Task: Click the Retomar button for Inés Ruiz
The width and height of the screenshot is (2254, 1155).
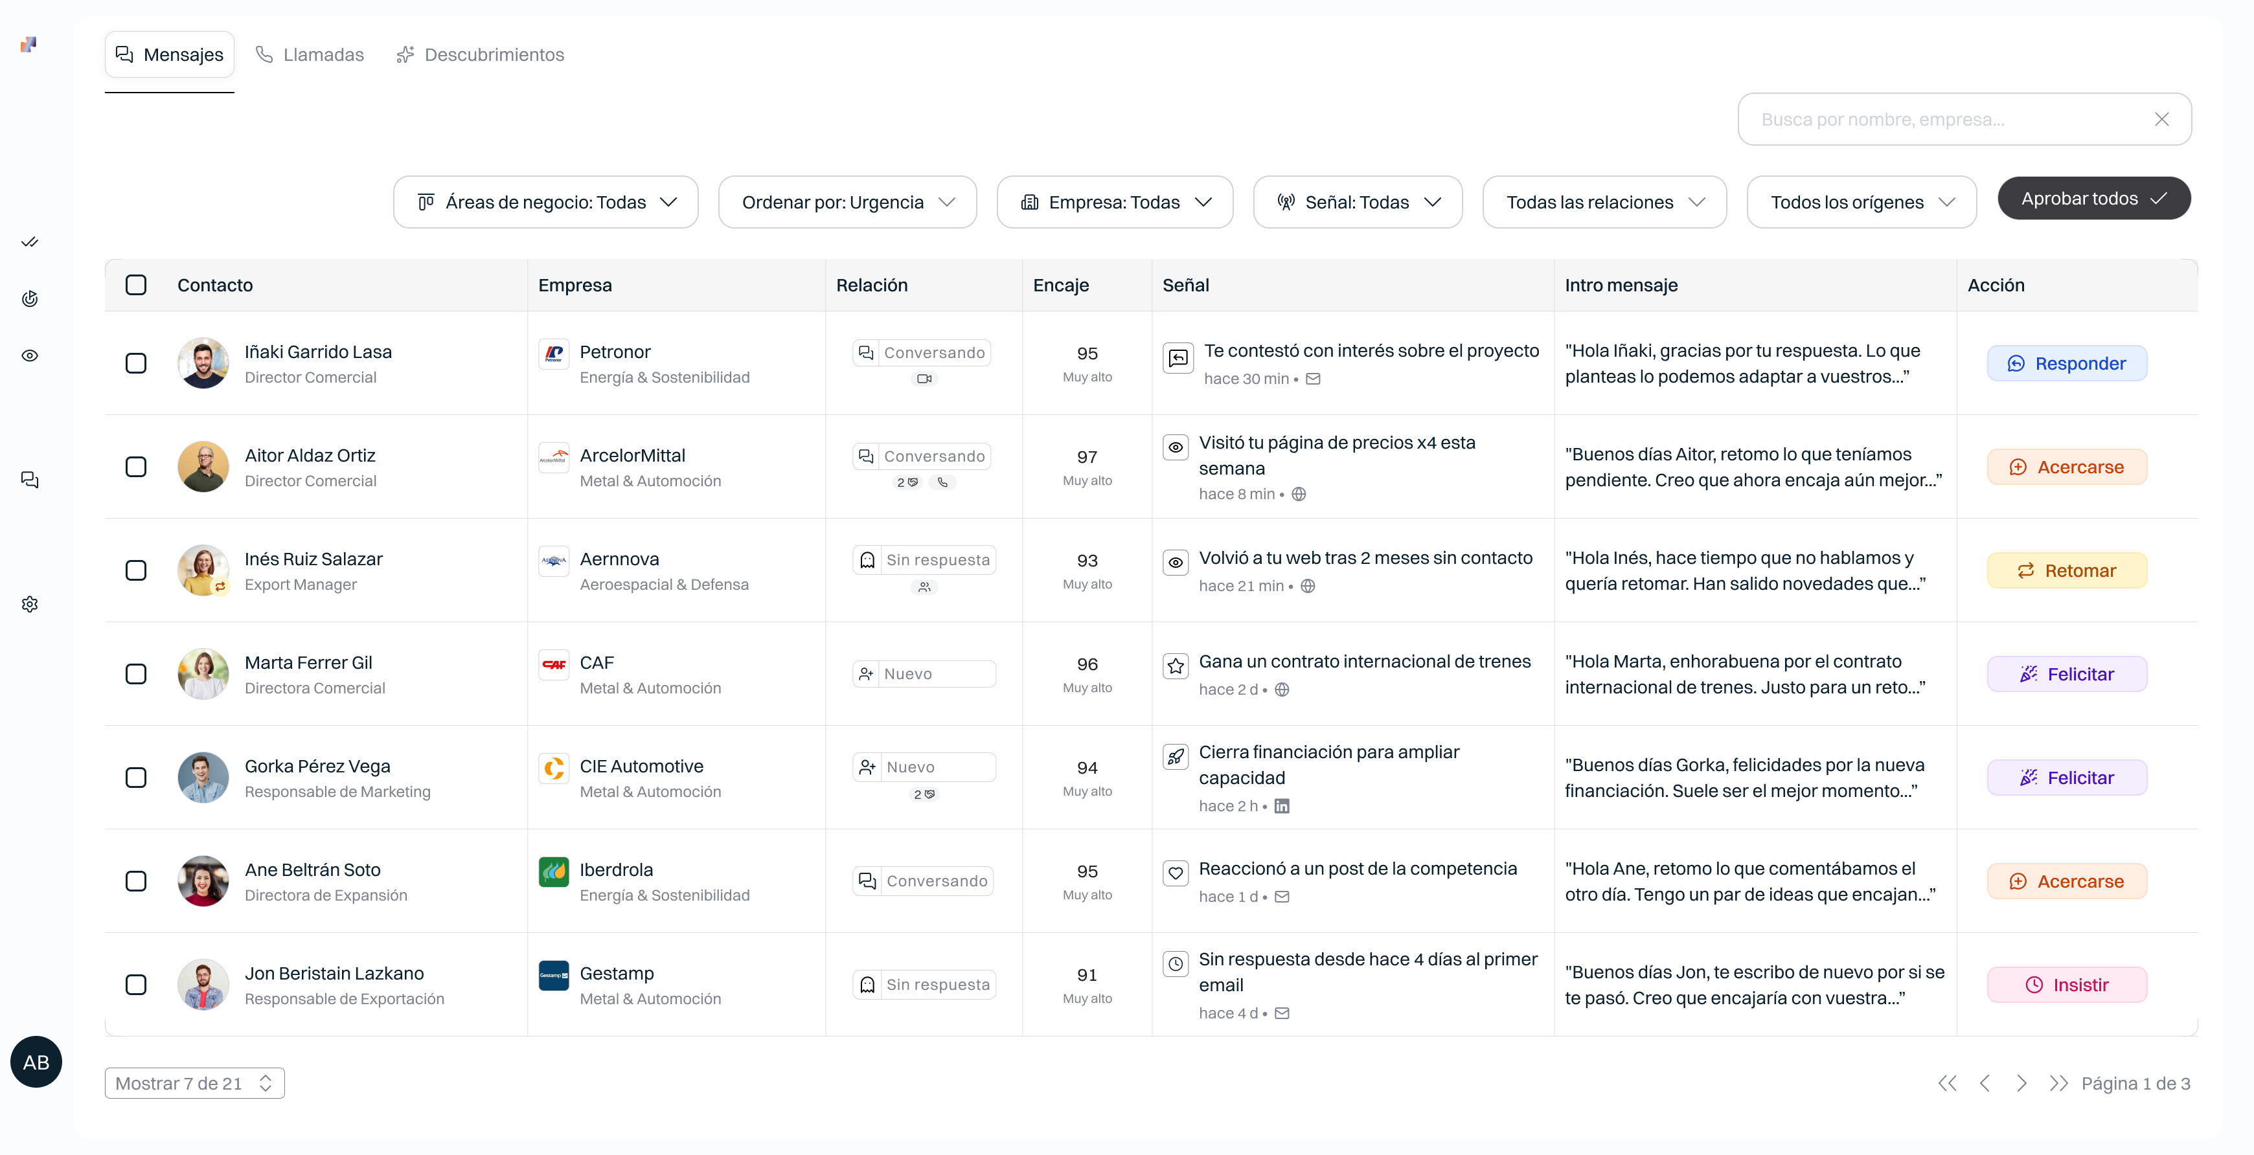Action: pos(2067,570)
